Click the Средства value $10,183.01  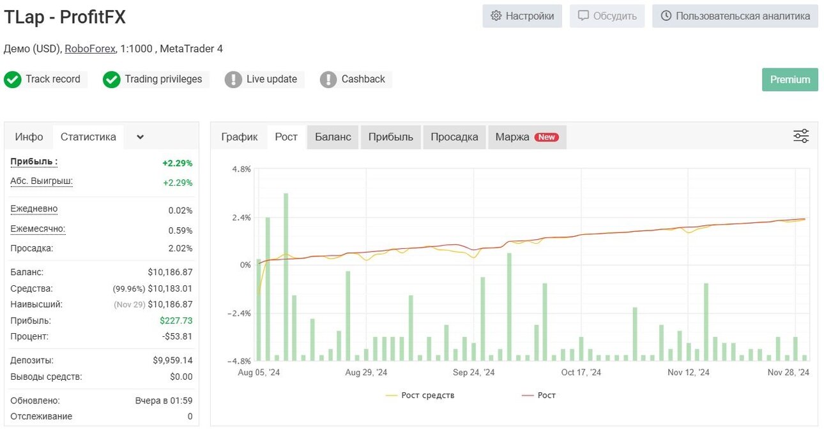click(170, 289)
